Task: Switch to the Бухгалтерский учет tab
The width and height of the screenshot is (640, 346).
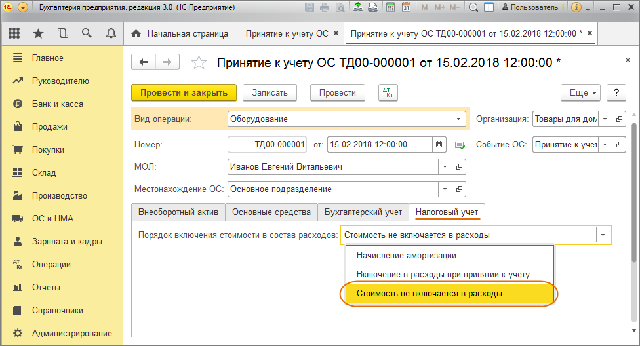Action: click(363, 212)
